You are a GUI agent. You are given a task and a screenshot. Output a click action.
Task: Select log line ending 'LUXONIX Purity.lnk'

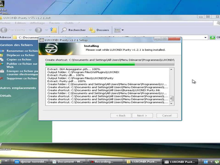coord(104,90)
